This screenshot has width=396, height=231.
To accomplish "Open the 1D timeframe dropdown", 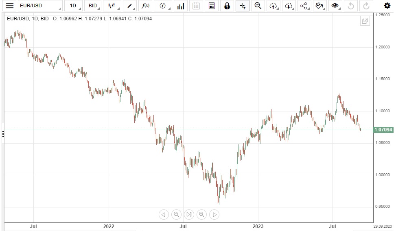I will 74,6.
